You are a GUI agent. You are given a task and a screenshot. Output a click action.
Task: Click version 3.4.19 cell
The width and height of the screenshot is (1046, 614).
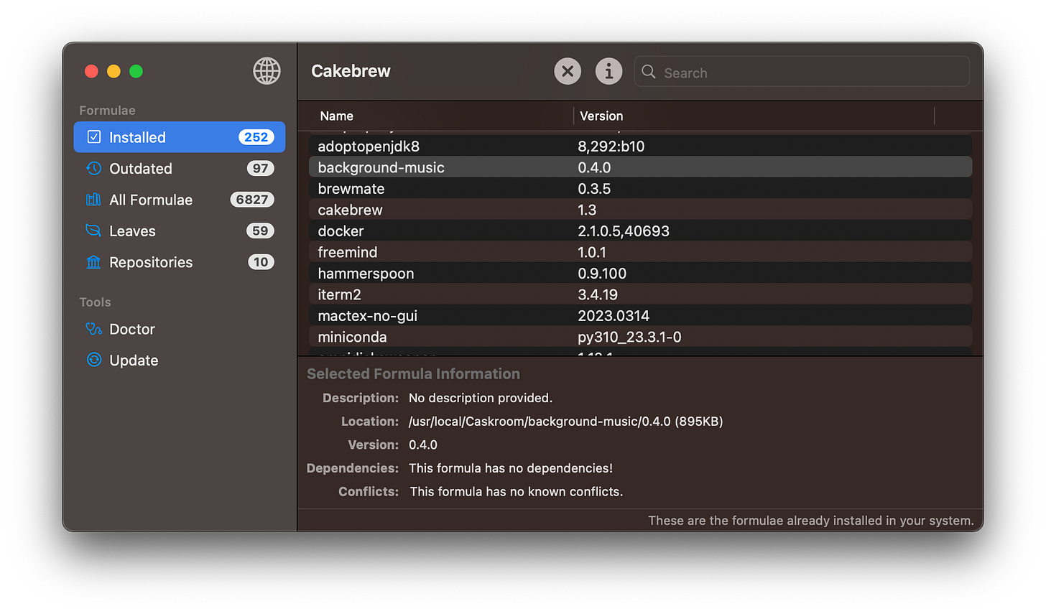[598, 294]
